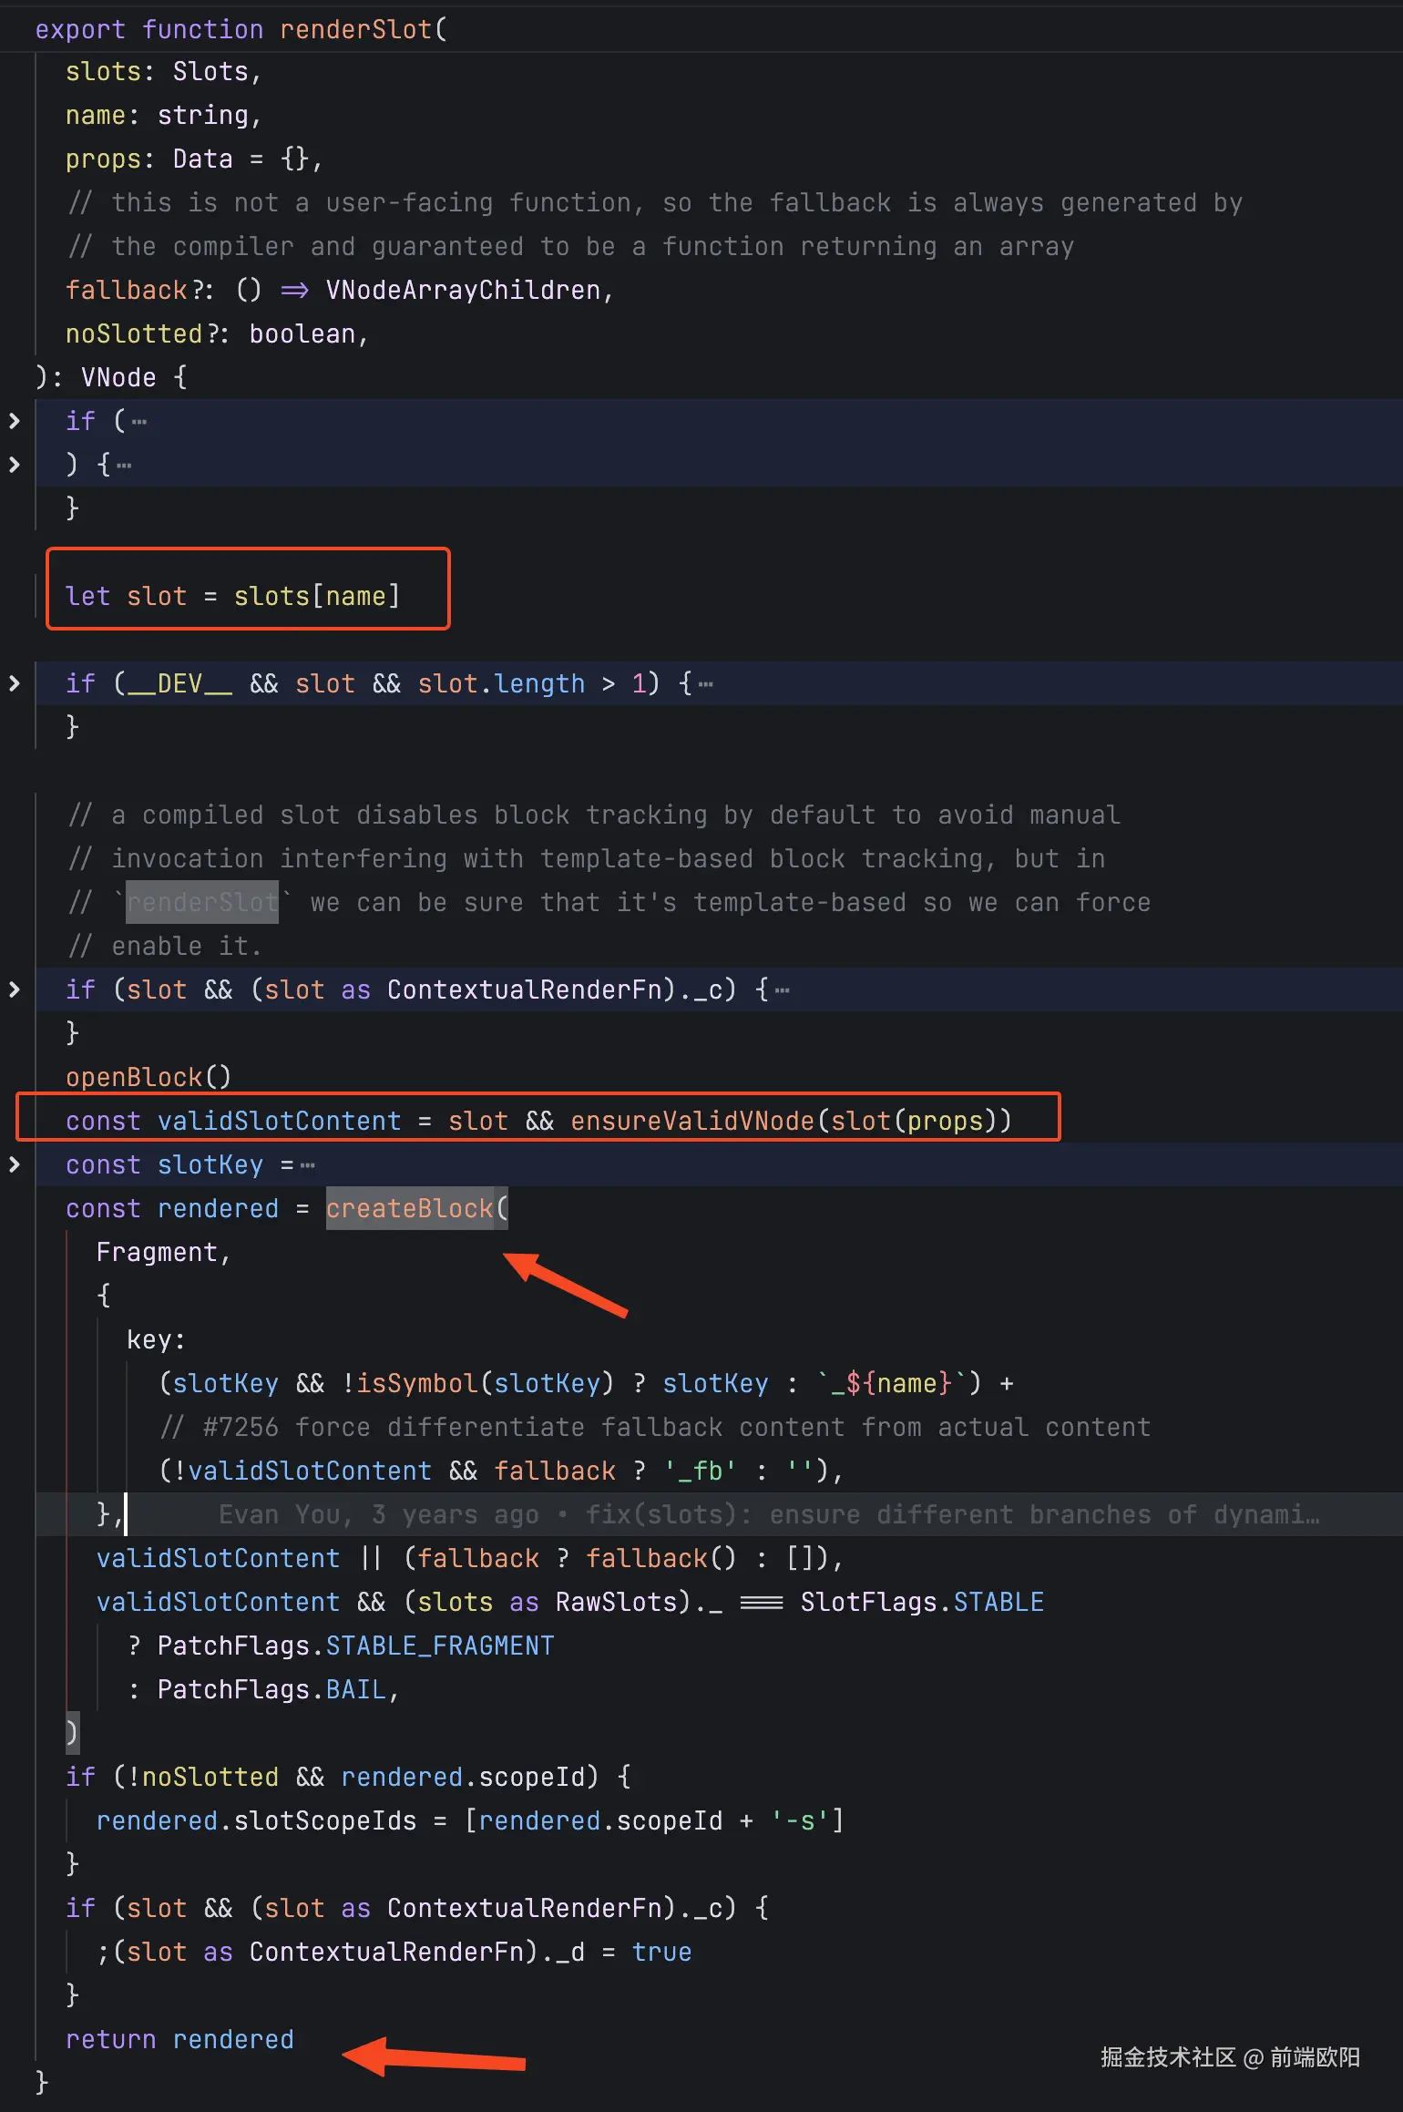Expand the folded "const slotKey" line
Image resolution: width=1403 pixels, height=2112 pixels.
[x=14, y=1164]
